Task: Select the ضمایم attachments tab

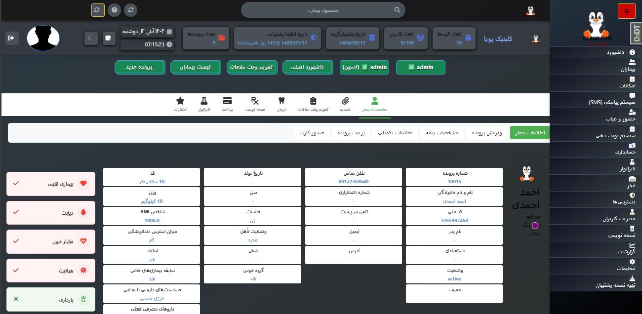Action: click(x=345, y=104)
